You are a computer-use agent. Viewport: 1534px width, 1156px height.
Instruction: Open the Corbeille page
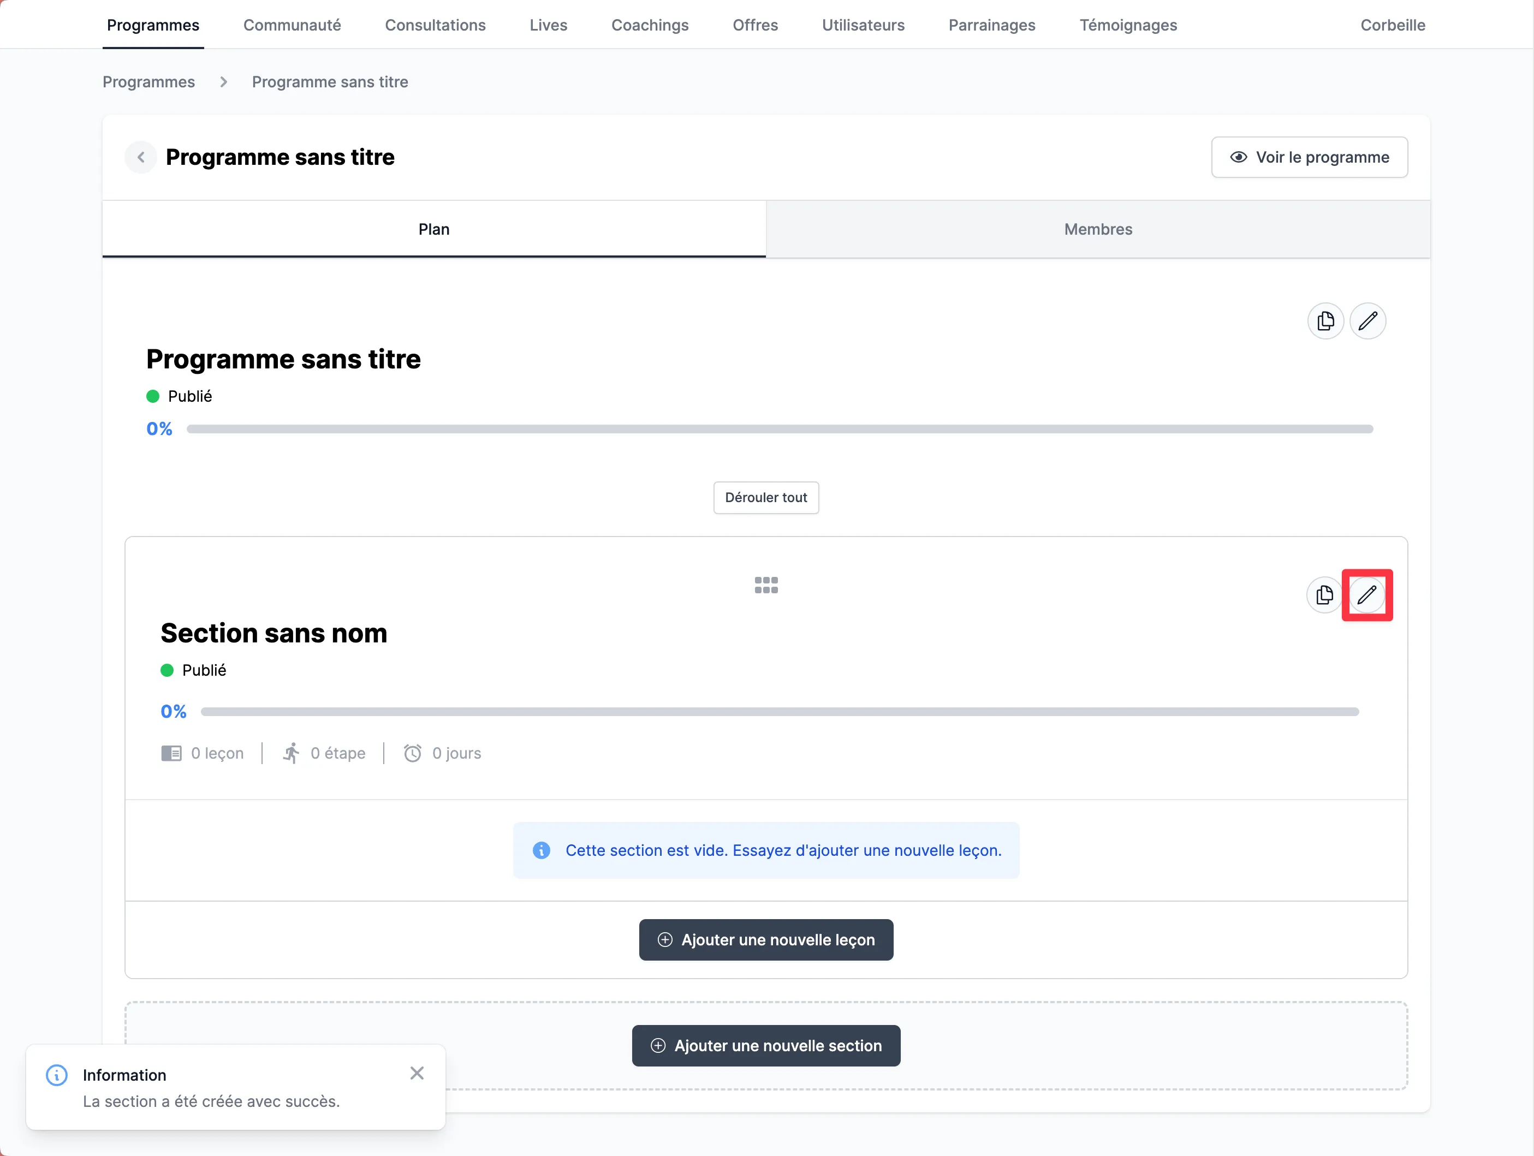[x=1393, y=25]
